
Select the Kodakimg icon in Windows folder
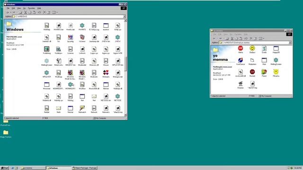tap(46, 49)
